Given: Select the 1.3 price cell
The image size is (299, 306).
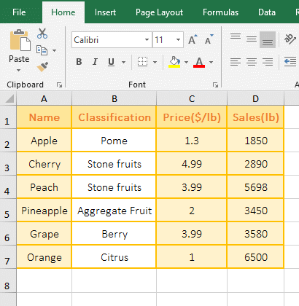Looking at the screenshot, I should point(192,141).
